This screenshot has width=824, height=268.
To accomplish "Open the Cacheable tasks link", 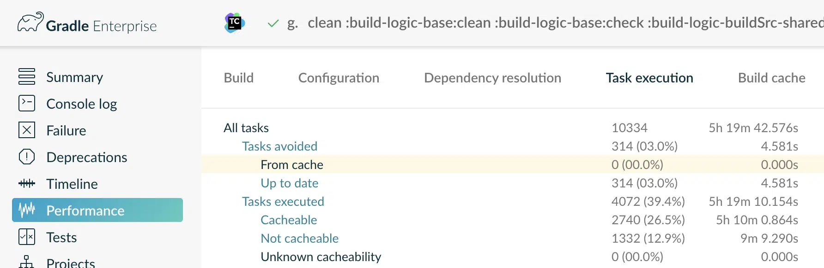I will tap(289, 220).
